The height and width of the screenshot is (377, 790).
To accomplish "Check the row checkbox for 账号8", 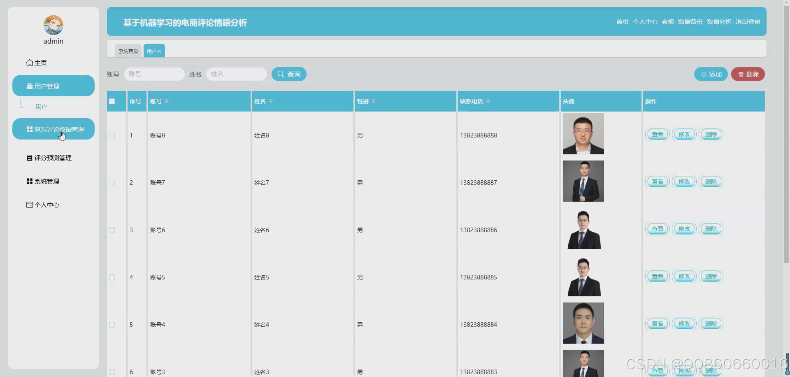I will [112, 135].
